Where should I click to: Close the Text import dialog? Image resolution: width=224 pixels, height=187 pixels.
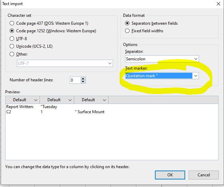218,4
